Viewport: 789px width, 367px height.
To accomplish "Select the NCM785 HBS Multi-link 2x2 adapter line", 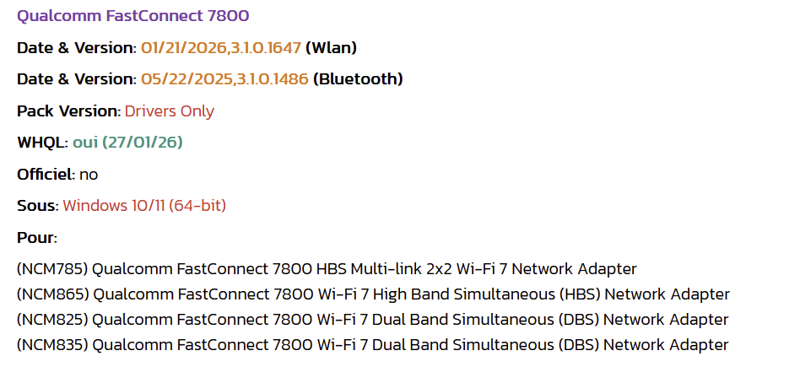I will (x=327, y=269).
